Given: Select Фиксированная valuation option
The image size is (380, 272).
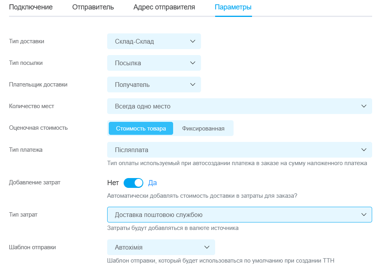Looking at the screenshot, I should (x=203, y=129).
